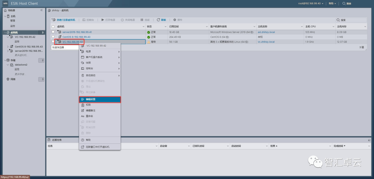Expand CentOS 8-192.168.99.43 node in navigator

8,47
